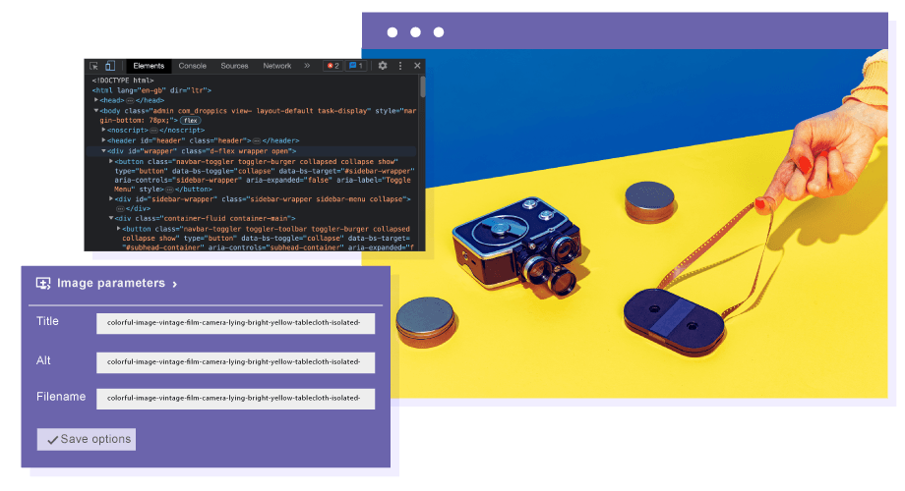Open the Console tab
Image resolution: width=905 pixels, height=491 pixels.
click(192, 66)
